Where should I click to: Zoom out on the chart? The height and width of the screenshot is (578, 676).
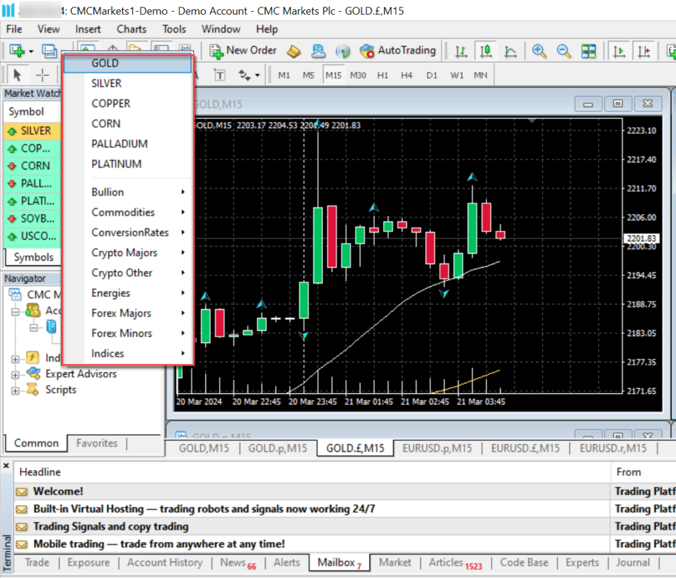click(564, 51)
